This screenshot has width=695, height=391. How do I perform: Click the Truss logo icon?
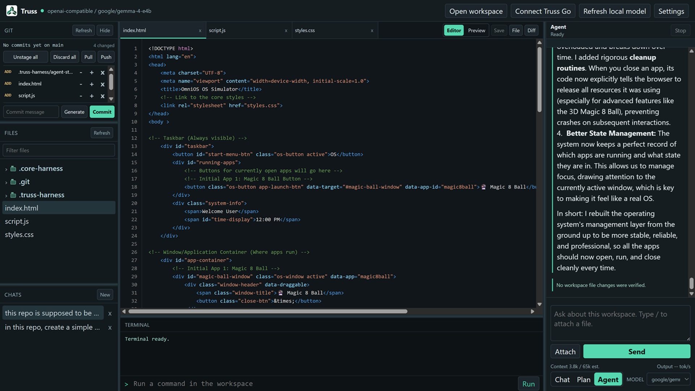12,11
